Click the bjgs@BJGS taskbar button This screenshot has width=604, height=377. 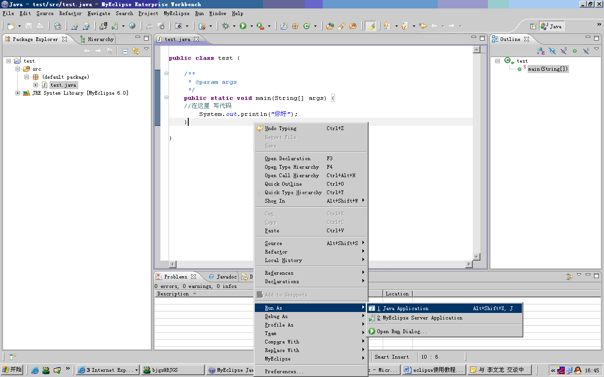172,370
